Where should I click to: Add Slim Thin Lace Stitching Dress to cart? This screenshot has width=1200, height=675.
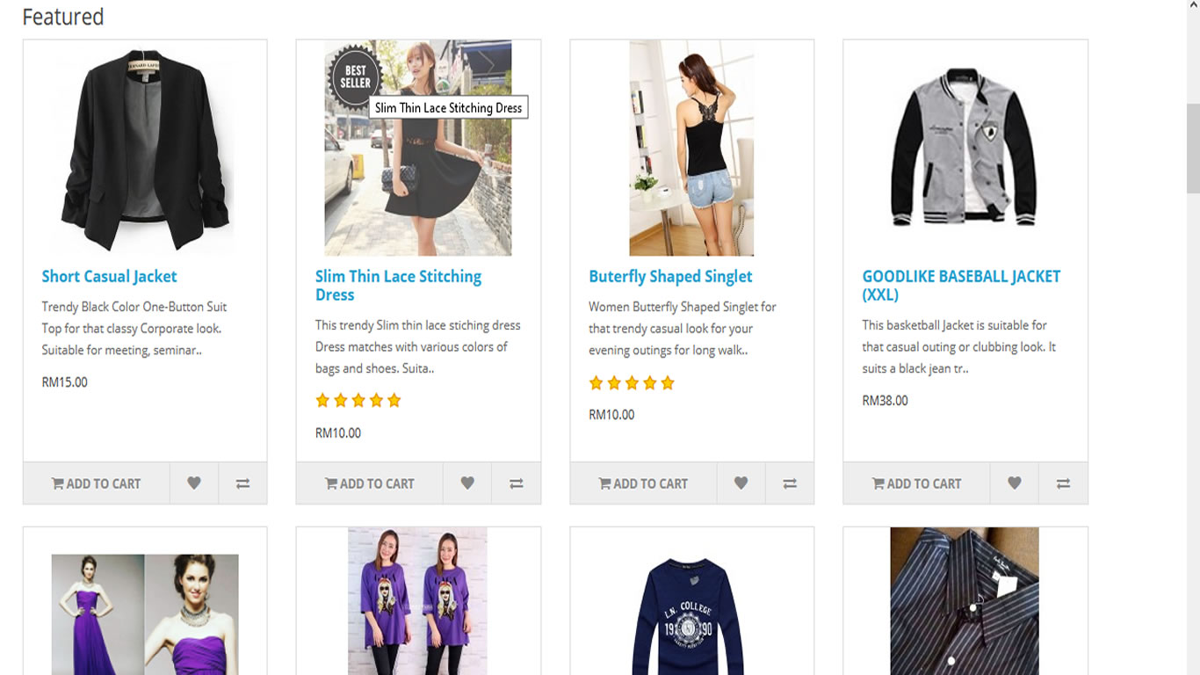pos(370,483)
